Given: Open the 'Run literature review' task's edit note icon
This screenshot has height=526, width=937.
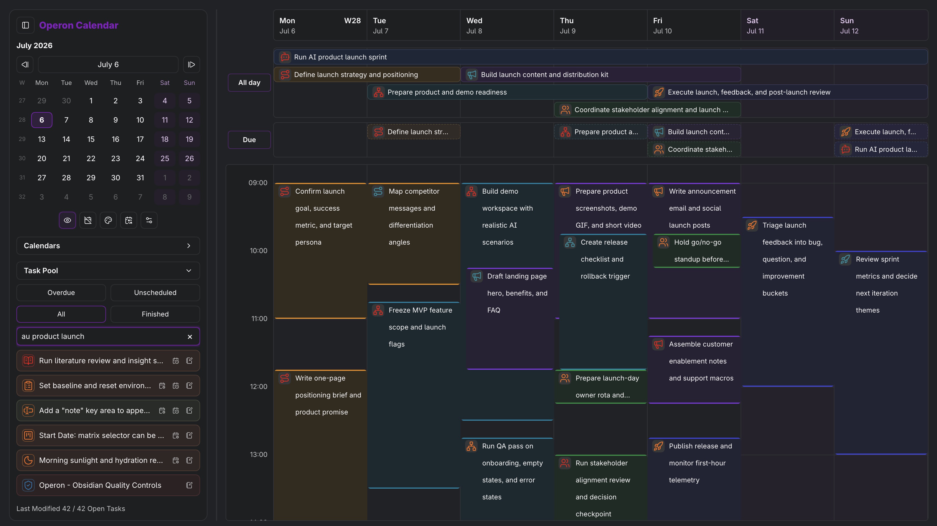Looking at the screenshot, I should pyautogui.click(x=189, y=361).
